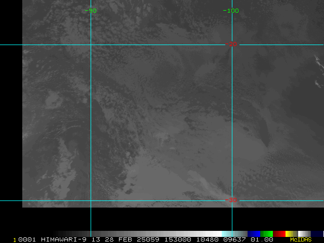Select the yellow segment of color bar
The height and width of the screenshot is (243, 324).
(x=292, y=234)
